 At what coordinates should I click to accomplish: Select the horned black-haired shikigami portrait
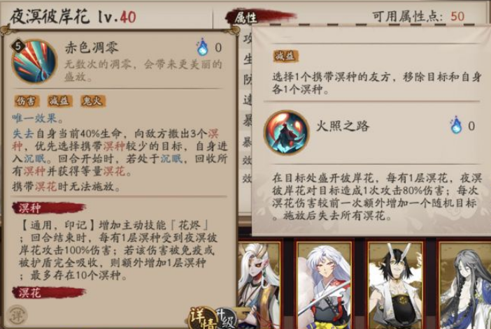tap(395, 285)
